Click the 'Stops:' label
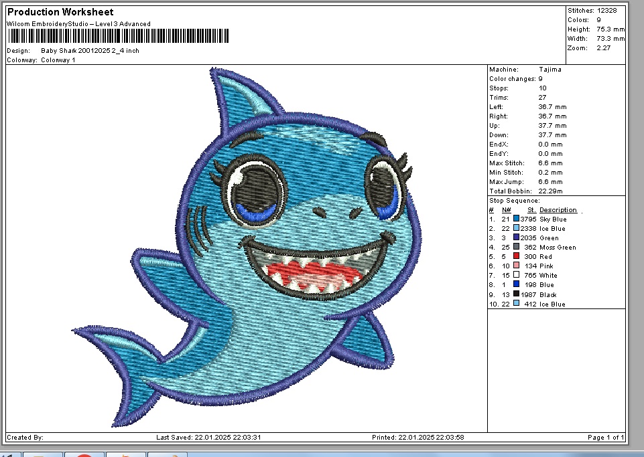Screen dimensions: 644x457 [499, 88]
